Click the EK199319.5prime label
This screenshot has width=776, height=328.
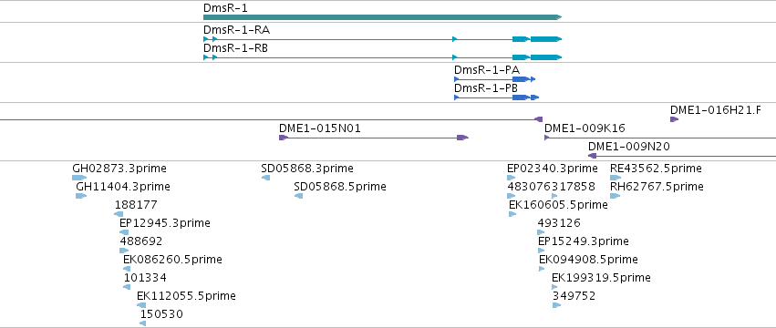point(601,278)
